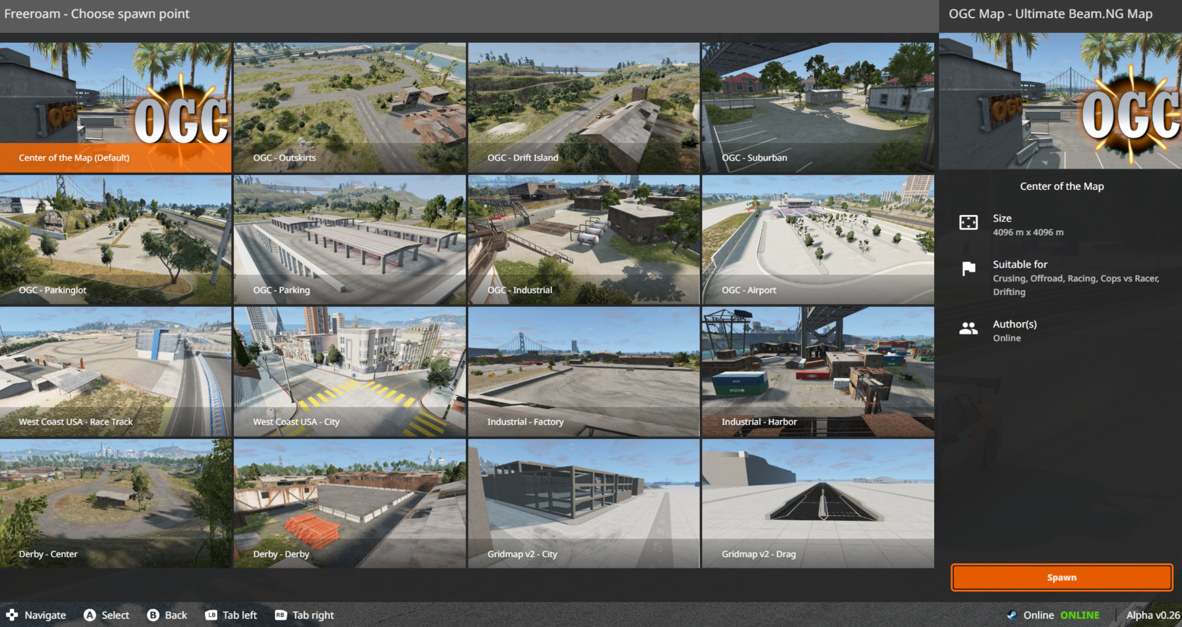Click the Suitable for flag icon
The height and width of the screenshot is (627, 1182).
[x=968, y=268]
